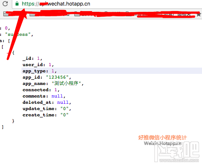Click the app_name value 测试小程序
Image resolution: width=202 pixels, height=164 pixels.
66,83
